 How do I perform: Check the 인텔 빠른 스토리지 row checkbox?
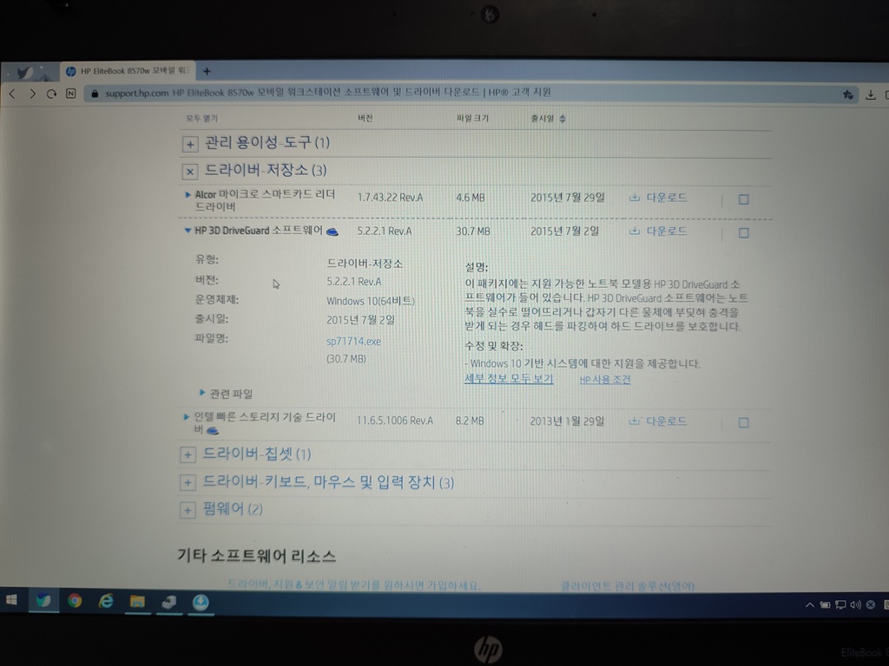[x=743, y=422]
